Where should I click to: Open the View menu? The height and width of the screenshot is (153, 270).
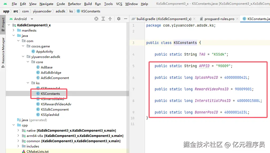pos(33,4)
